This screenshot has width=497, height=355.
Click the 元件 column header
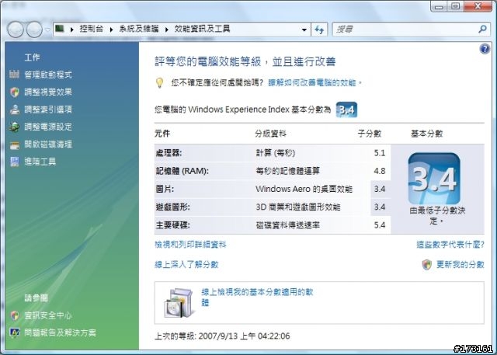point(162,134)
